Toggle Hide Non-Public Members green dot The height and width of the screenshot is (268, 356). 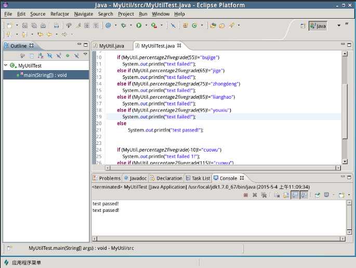(x=68, y=56)
